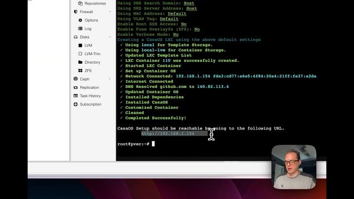The width and height of the screenshot is (354, 199).
Task: Open the Subscription page
Action: click(91, 104)
